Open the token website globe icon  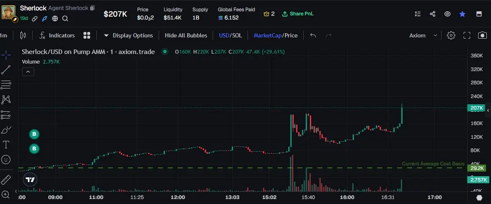(x=55, y=18)
